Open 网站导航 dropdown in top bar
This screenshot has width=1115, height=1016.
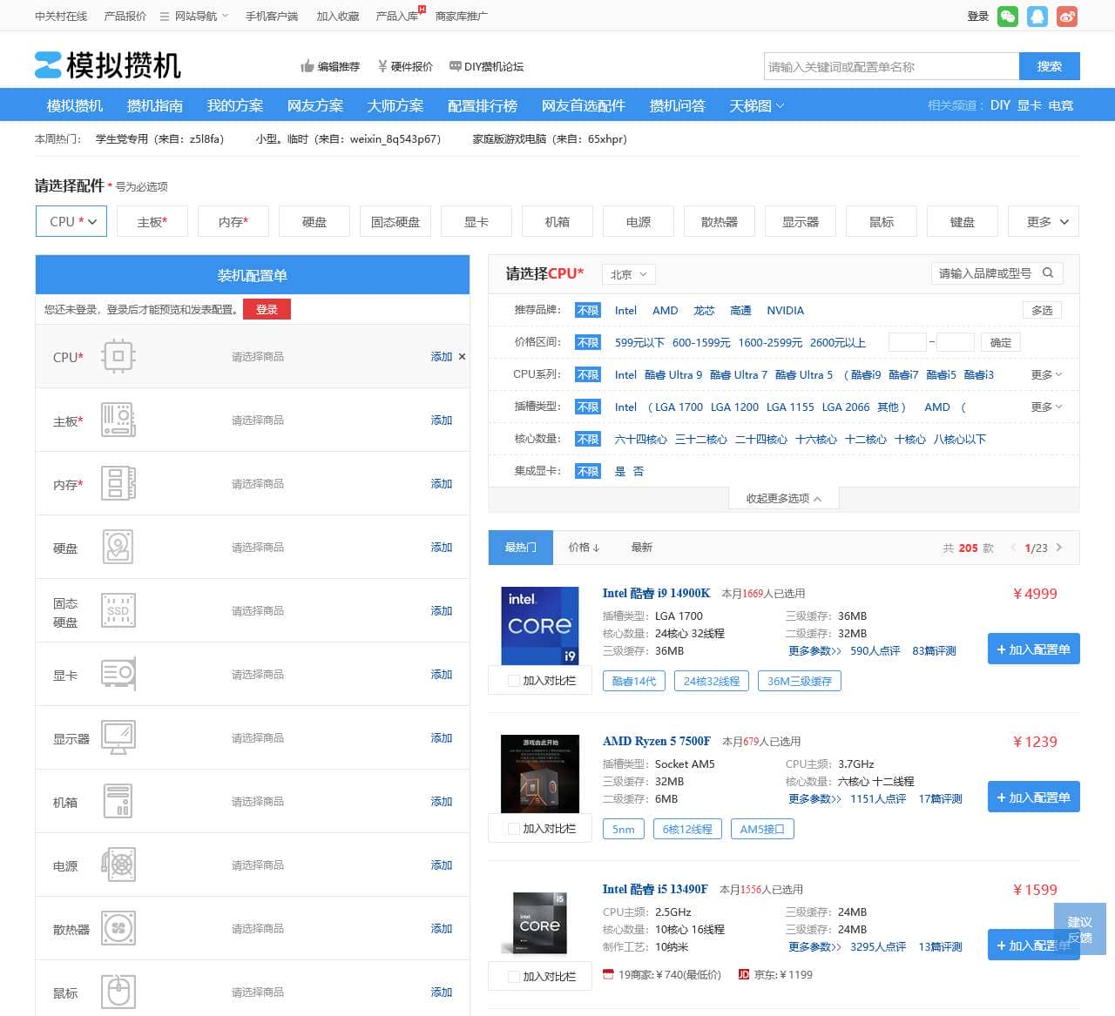194,16
